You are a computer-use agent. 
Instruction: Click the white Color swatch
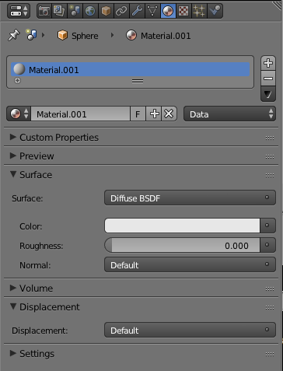pos(182,226)
